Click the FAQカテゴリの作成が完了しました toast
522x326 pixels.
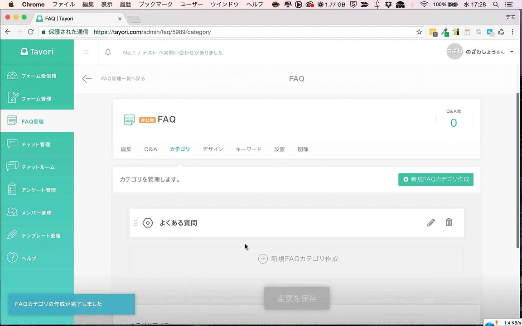(x=72, y=304)
